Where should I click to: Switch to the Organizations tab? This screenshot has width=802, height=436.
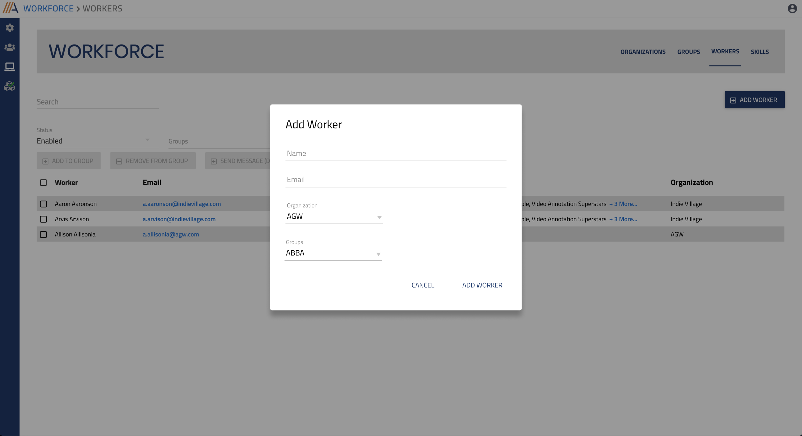[643, 51]
